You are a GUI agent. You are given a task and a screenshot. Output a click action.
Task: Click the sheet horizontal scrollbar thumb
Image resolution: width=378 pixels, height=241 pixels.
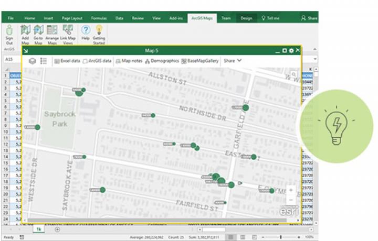pyautogui.click(x=214, y=229)
